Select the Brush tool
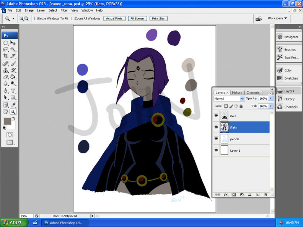This screenshot has height=227, width=303. [13, 64]
